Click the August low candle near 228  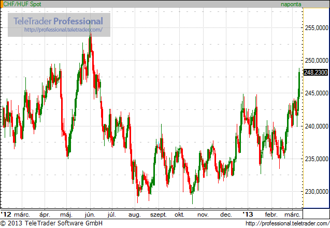[x=138, y=193]
